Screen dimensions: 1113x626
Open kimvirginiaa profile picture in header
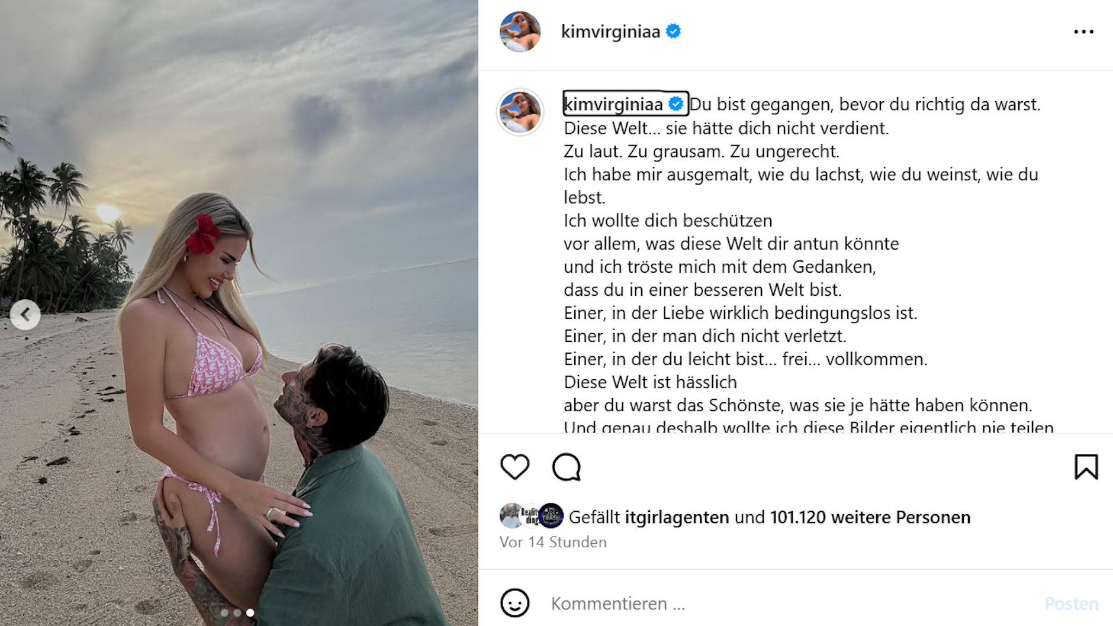tap(520, 31)
